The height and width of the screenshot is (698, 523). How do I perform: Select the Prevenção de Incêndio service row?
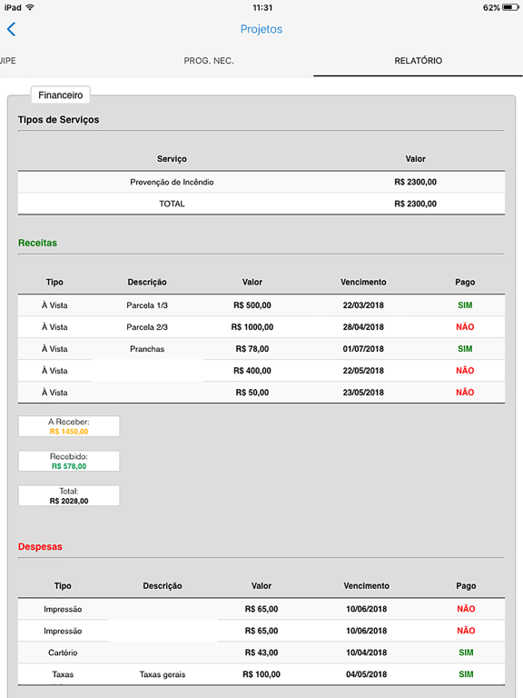coord(261,182)
